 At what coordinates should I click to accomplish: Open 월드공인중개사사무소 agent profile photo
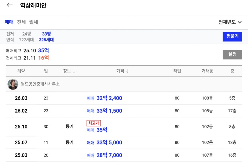point(13,84)
